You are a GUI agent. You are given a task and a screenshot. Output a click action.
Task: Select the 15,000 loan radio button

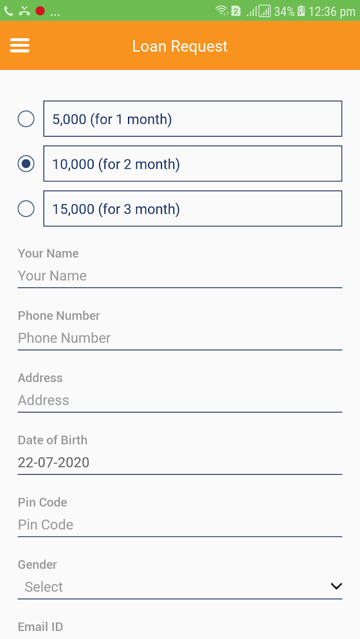click(26, 209)
